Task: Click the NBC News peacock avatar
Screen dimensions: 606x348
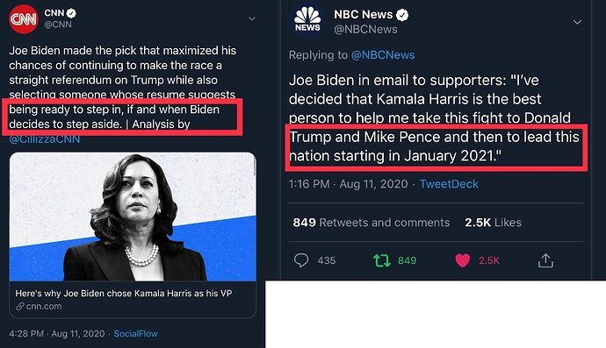Action: pyautogui.click(x=307, y=21)
